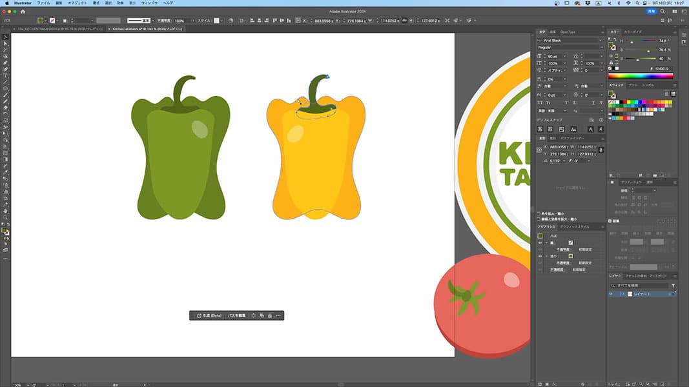
Task: Open the Arial Black font family dropdown
Action: [600, 40]
